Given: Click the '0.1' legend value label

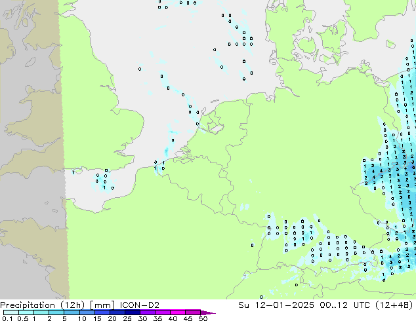Looking at the screenshot, I should click(x=7, y=318).
